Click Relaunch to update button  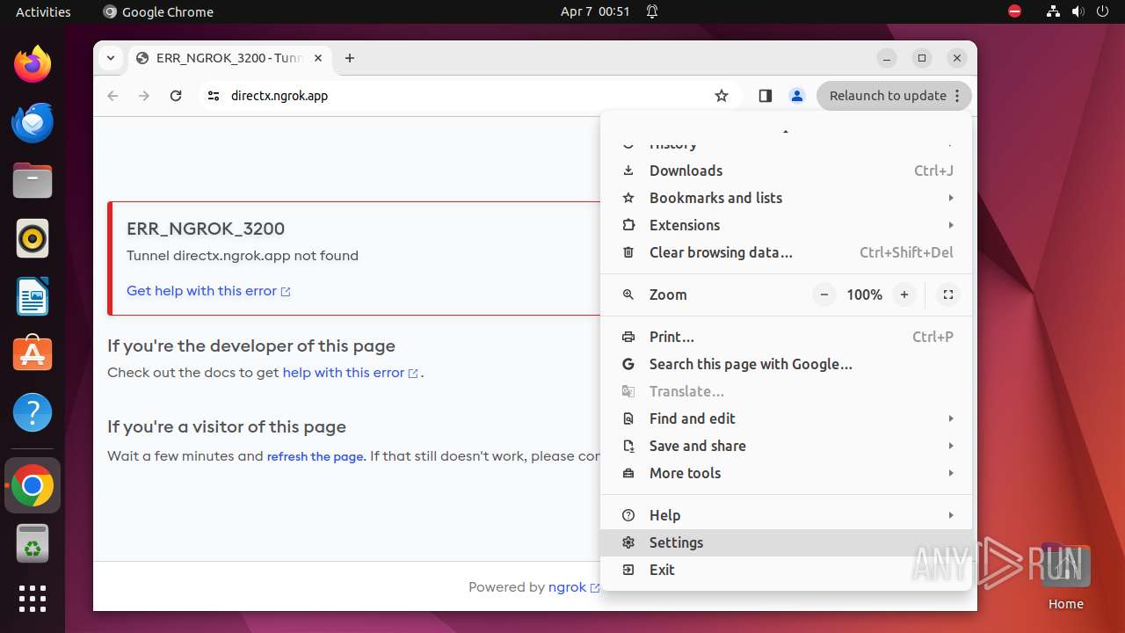point(894,96)
